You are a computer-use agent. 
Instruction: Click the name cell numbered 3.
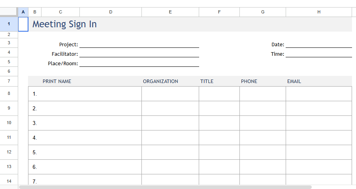(x=85, y=123)
